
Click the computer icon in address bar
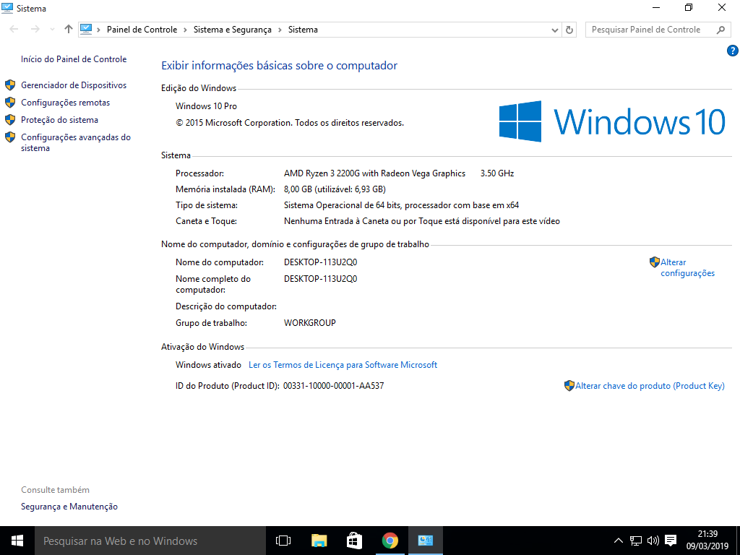point(86,29)
